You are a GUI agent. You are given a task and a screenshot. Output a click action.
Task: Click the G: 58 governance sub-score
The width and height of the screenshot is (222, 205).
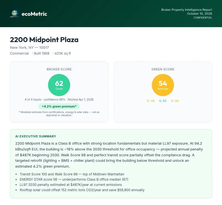[175, 101]
